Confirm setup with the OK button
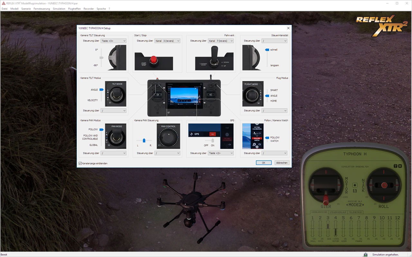The height and width of the screenshot is (257, 412). coord(264,163)
